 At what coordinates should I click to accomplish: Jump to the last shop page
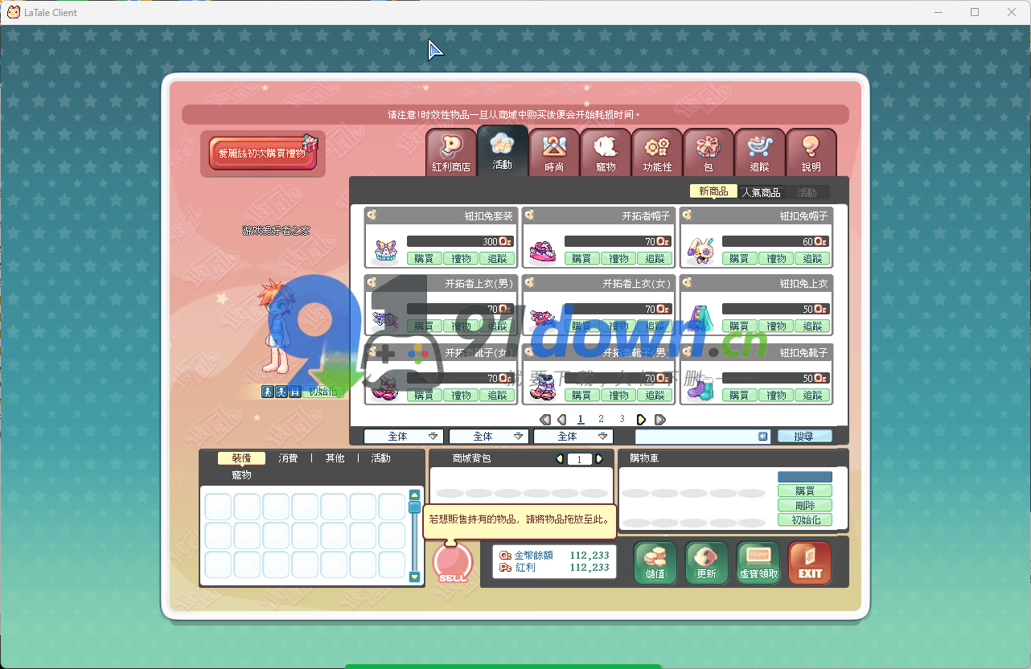point(660,420)
